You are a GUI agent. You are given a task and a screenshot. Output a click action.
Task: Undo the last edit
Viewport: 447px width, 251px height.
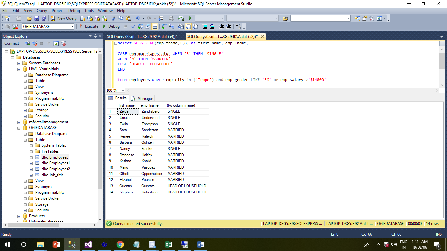137,18
